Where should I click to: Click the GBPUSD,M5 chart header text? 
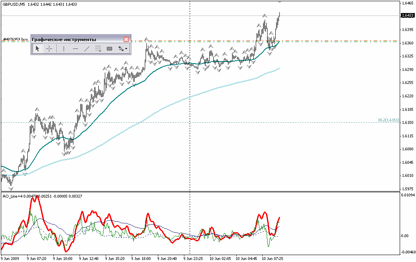[x=13, y=4]
